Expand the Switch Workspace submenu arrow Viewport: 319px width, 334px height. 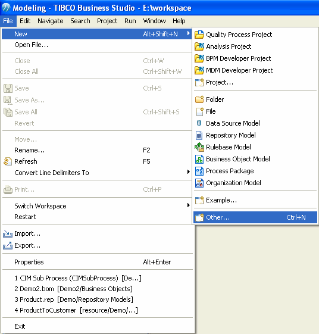189,205
